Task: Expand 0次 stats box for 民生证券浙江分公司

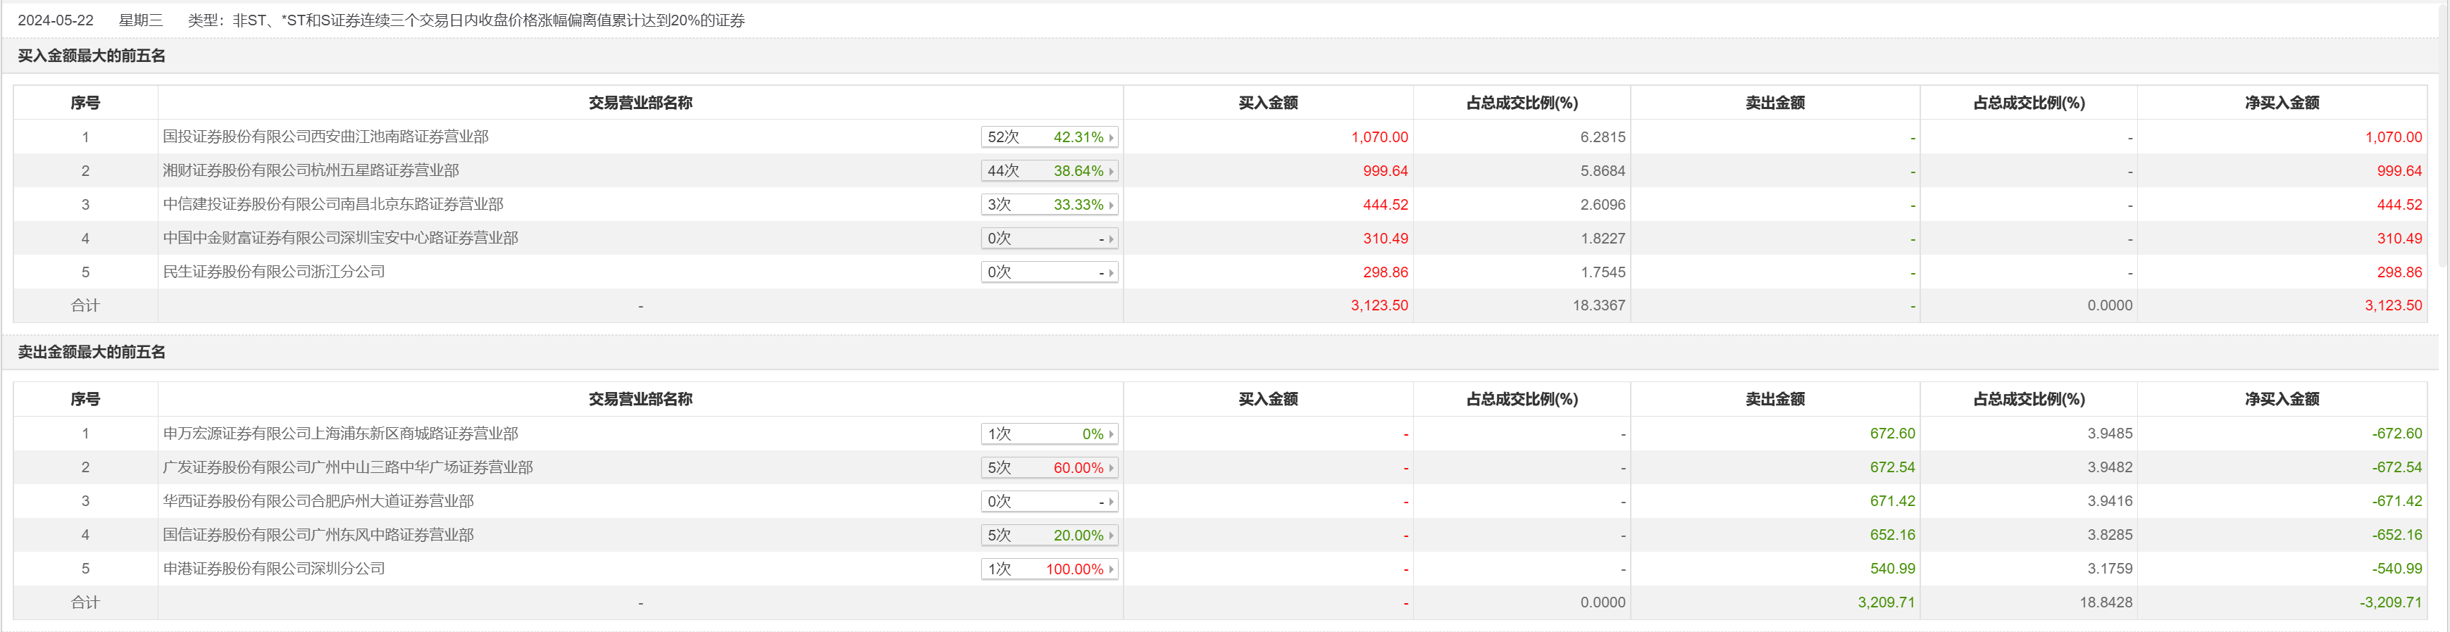Action: click(1049, 273)
